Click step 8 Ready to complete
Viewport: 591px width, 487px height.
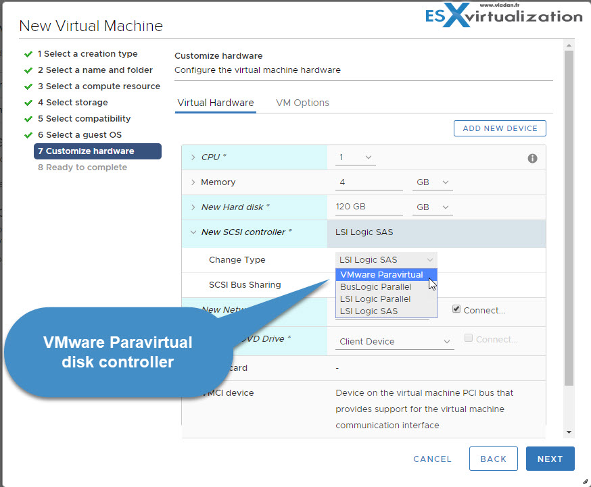pos(82,167)
